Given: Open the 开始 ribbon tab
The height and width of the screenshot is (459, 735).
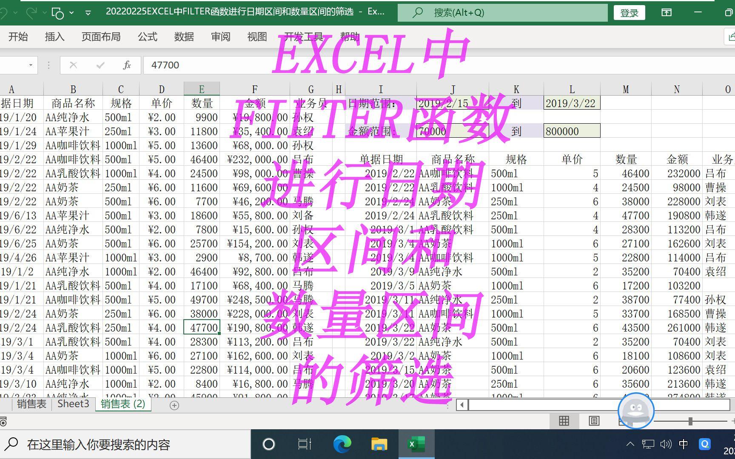Looking at the screenshot, I should tap(18, 37).
